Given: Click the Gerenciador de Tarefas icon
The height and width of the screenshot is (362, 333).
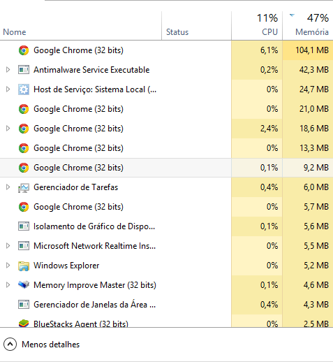Looking at the screenshot, I should (x=24, y=187).
